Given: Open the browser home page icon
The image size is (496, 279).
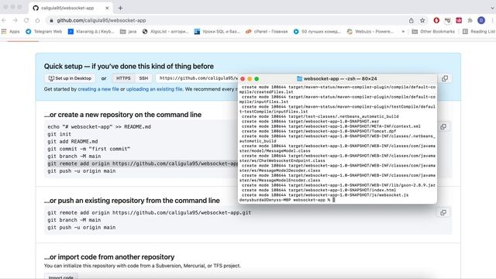Looking at the screenshot, I should tap(38, 20).
